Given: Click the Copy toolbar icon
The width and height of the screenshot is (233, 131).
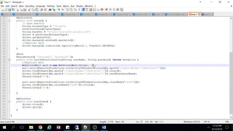Looking at the screenshot, I should pyautogui.click(x=33, y=10).
